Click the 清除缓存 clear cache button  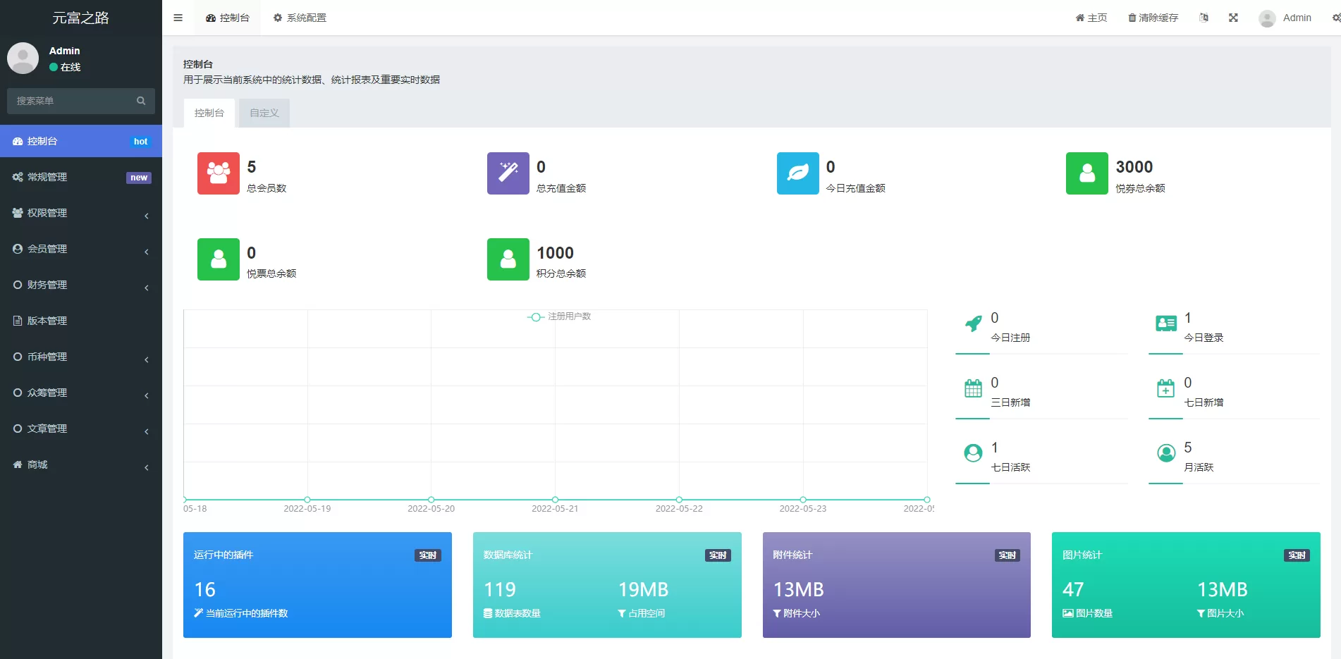coord(1153,18)
